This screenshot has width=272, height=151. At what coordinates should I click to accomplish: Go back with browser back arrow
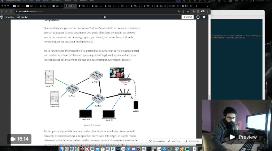click(3, 12)
